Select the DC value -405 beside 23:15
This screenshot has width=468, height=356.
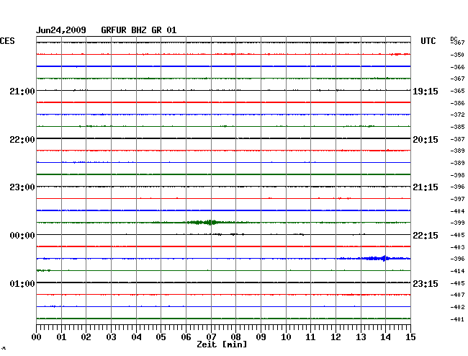point(457,283)
